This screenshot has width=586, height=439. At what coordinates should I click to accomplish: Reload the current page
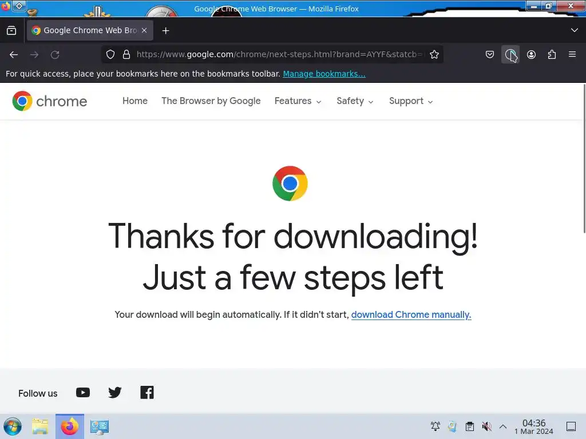55,54
